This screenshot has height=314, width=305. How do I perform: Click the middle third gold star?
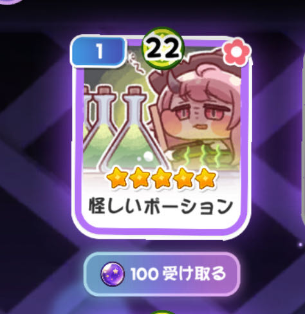pyautogui.click(x=161, y=178)
